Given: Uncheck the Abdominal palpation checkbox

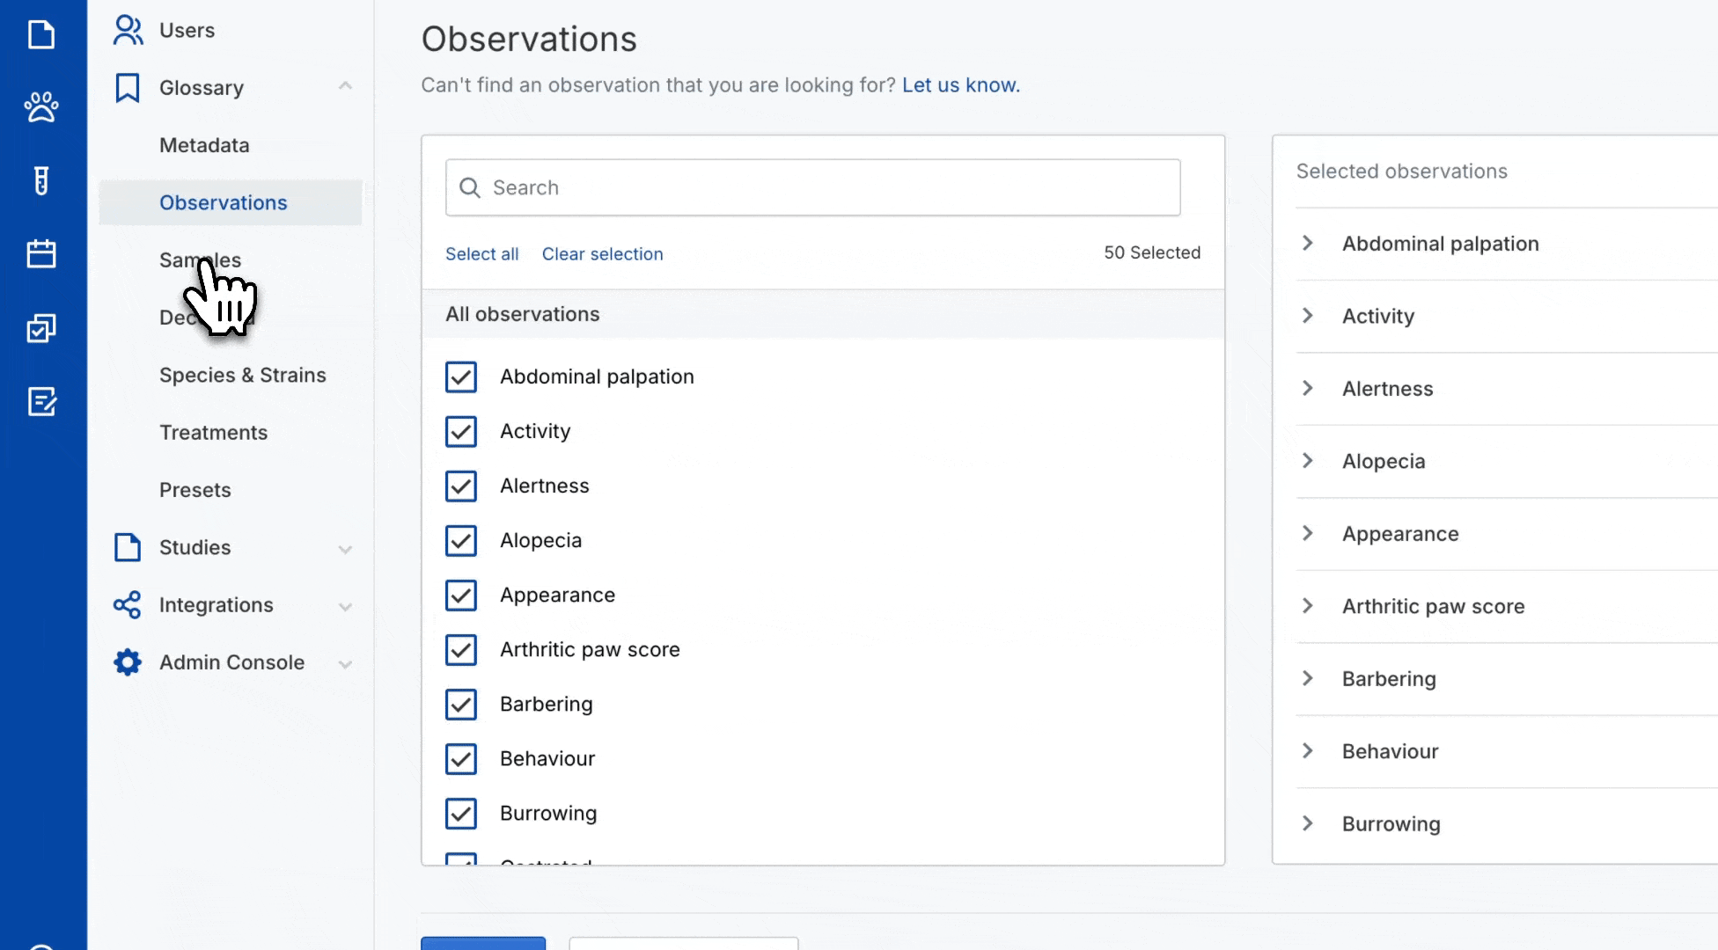Looking at the screenshot, I should 461,377.
